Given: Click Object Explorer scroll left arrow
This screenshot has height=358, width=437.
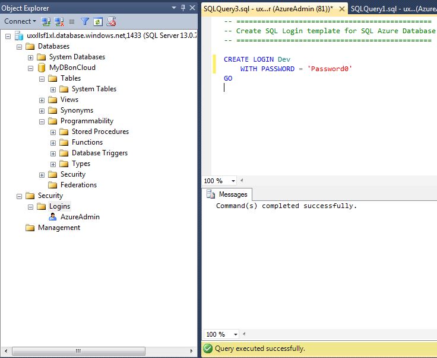Looking at the screenshot, I should tap(6, 351).
